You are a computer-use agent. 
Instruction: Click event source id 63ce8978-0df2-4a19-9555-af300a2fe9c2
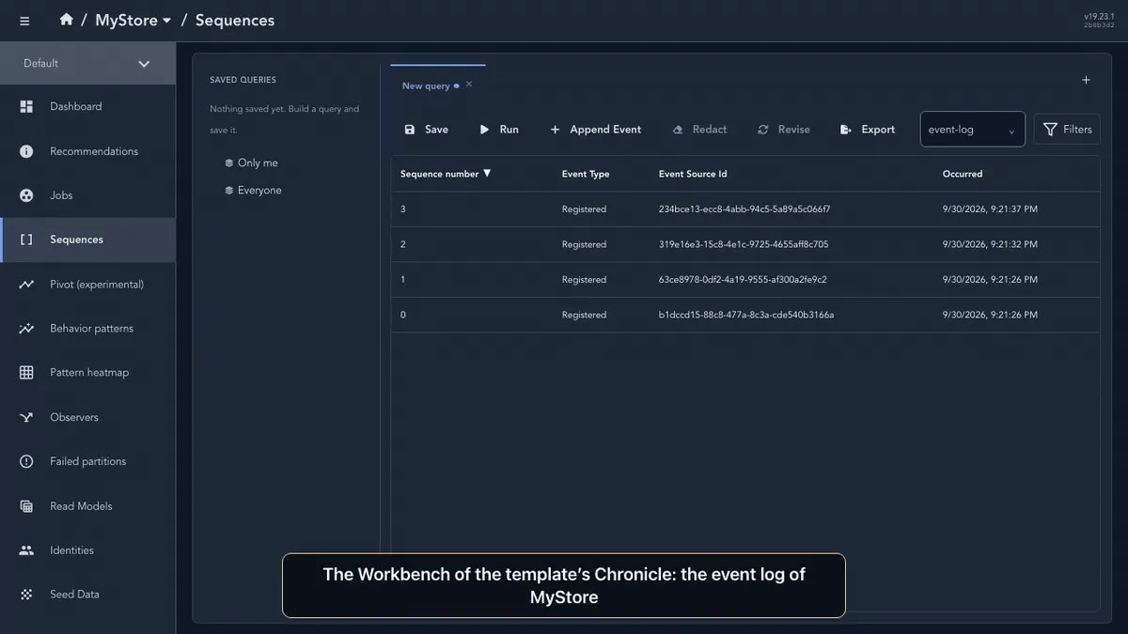[743, 280]
